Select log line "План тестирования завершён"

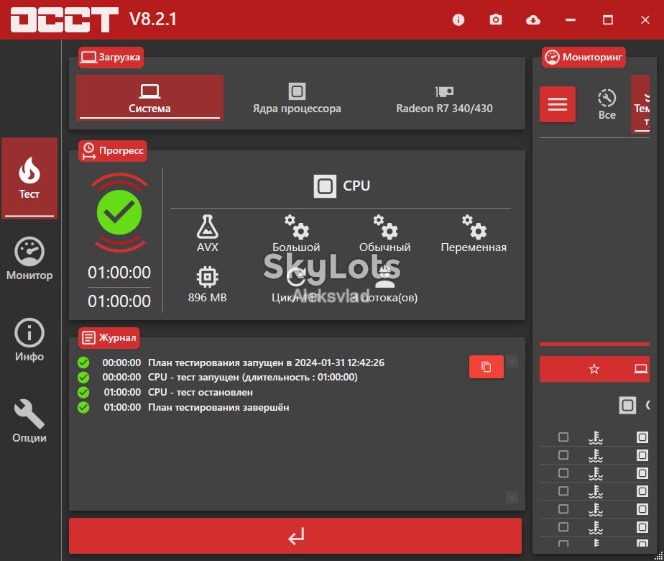(218, 407)
